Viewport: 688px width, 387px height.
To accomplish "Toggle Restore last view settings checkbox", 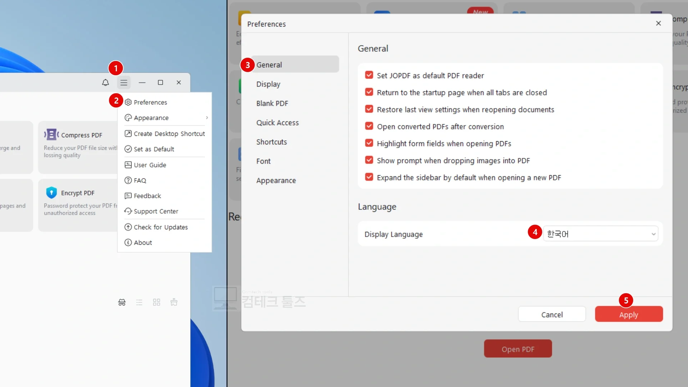I will click(369, 109).
